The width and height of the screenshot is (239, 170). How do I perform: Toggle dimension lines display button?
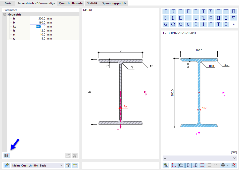[181, 165]
